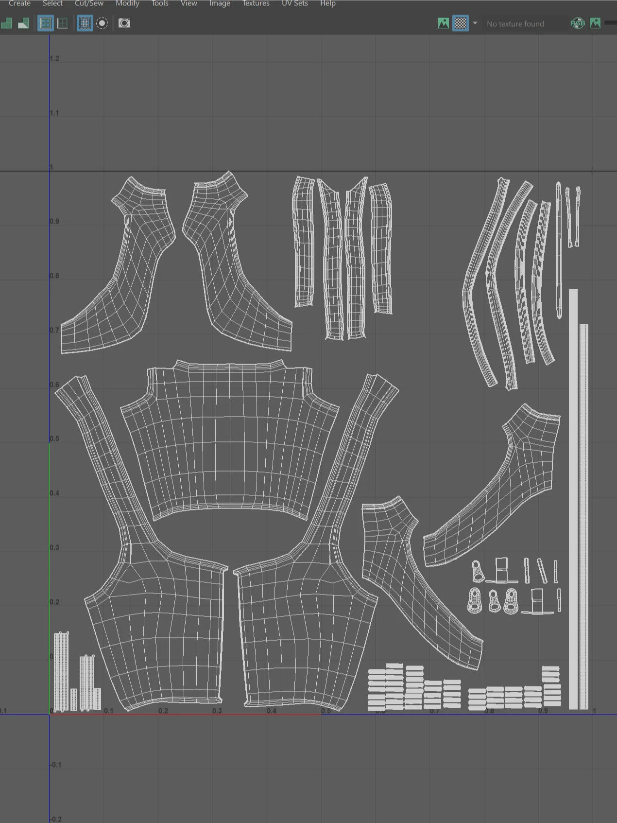The image size is (617, 823).
Task: Click the tall solid strip UV shell
Action: coord(573,499)
